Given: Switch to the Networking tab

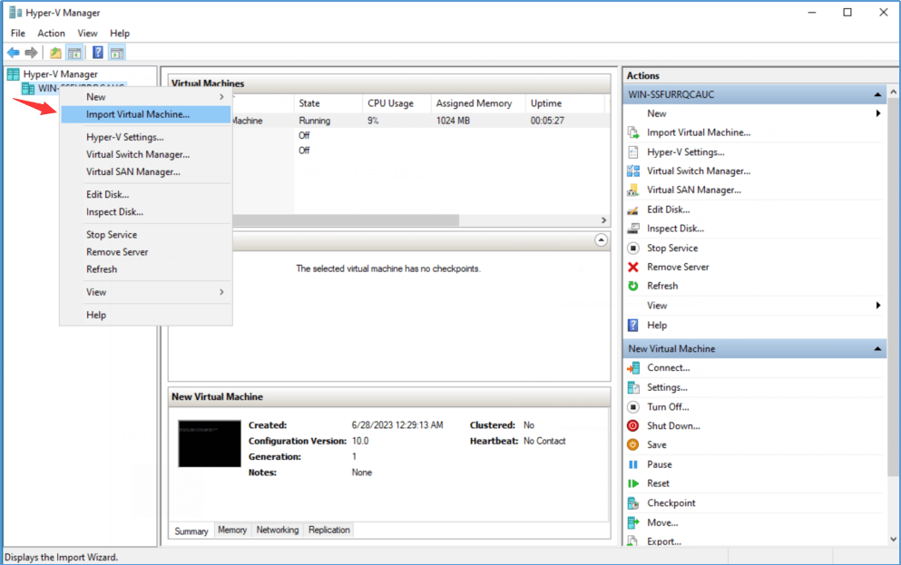Looking at the screenshot, I should click(277, 531).
